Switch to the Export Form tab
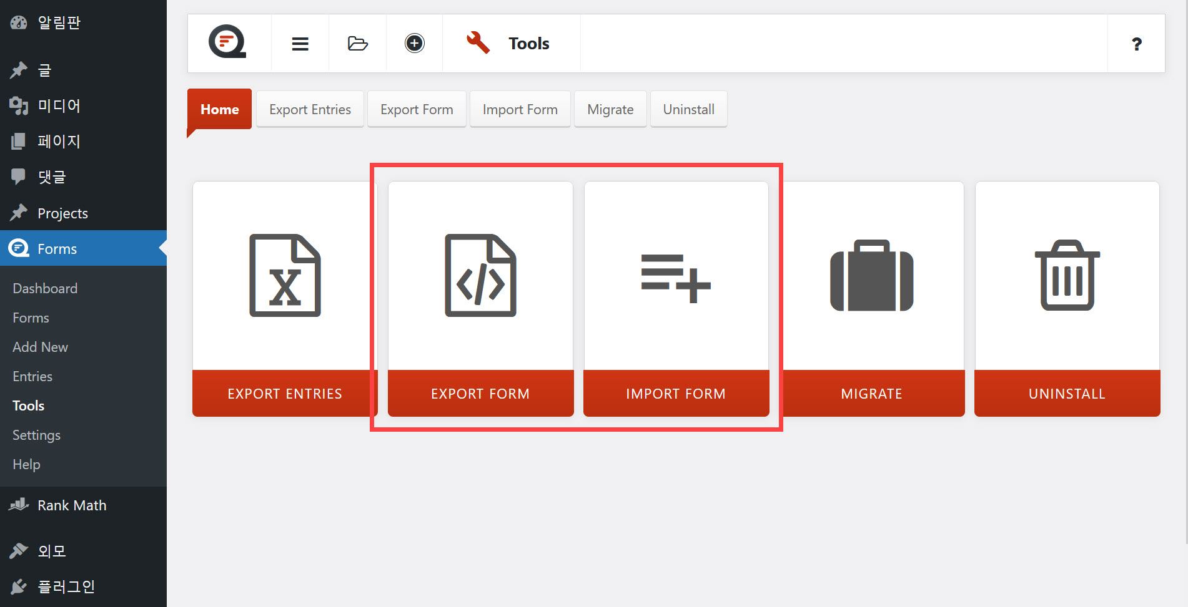 tap(417, 109)
